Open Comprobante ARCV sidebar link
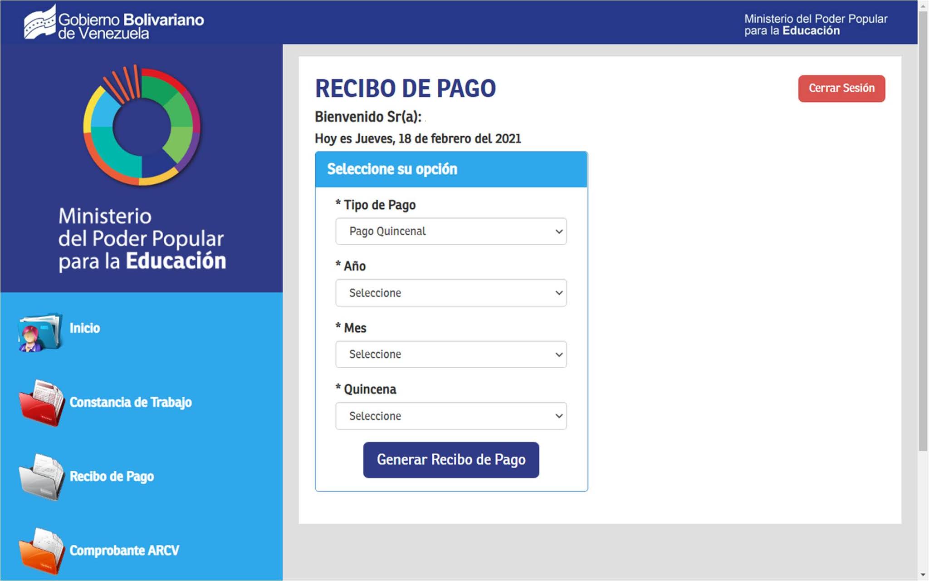 [124, 551]
